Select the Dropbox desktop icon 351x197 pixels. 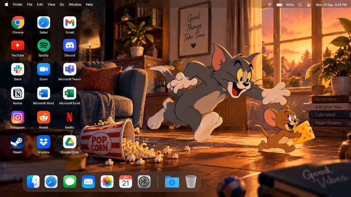point(44,142)
